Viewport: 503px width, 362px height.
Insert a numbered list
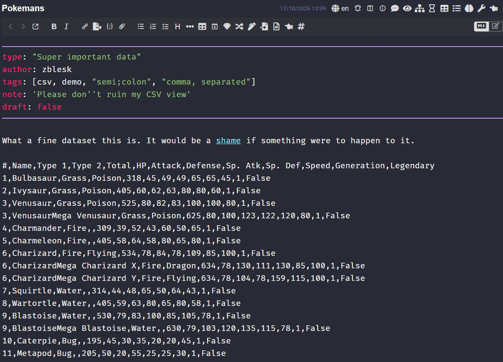[153, 27]
